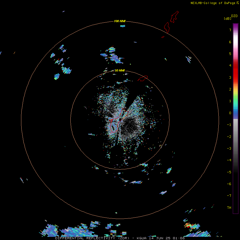This screenshot has height=240, width=240.
Task: Click the 4 dB value on the scale
Action: point(230,66)
